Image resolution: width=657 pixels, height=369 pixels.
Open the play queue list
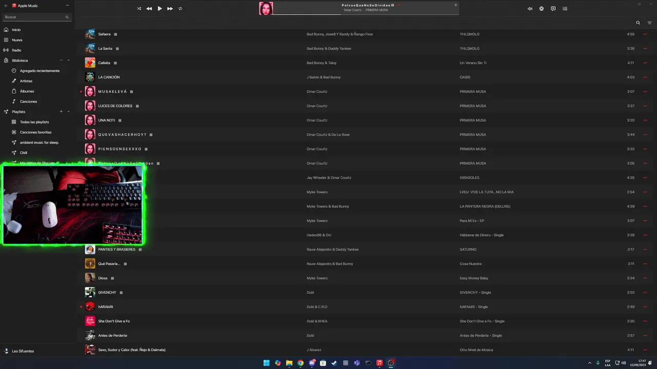(x=565, y=9)
